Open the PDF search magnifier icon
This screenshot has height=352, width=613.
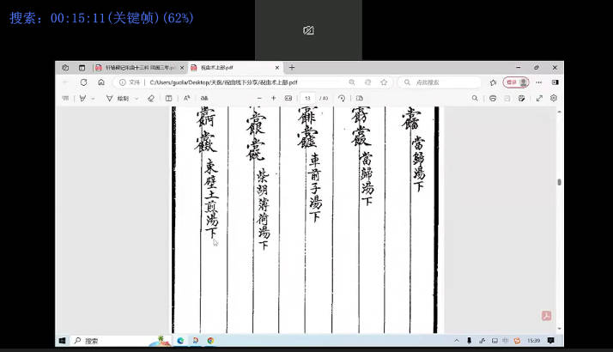pyautogui.click(x=475, y=99)
